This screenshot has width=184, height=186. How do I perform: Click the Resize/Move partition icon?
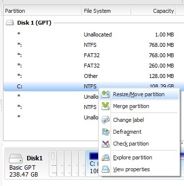[x=106, y=94]
